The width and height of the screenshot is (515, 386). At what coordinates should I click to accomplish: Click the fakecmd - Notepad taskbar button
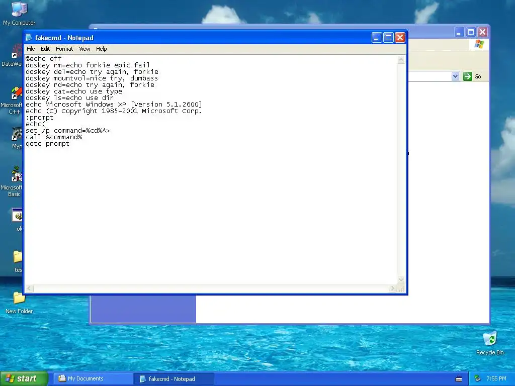[175, 379]
